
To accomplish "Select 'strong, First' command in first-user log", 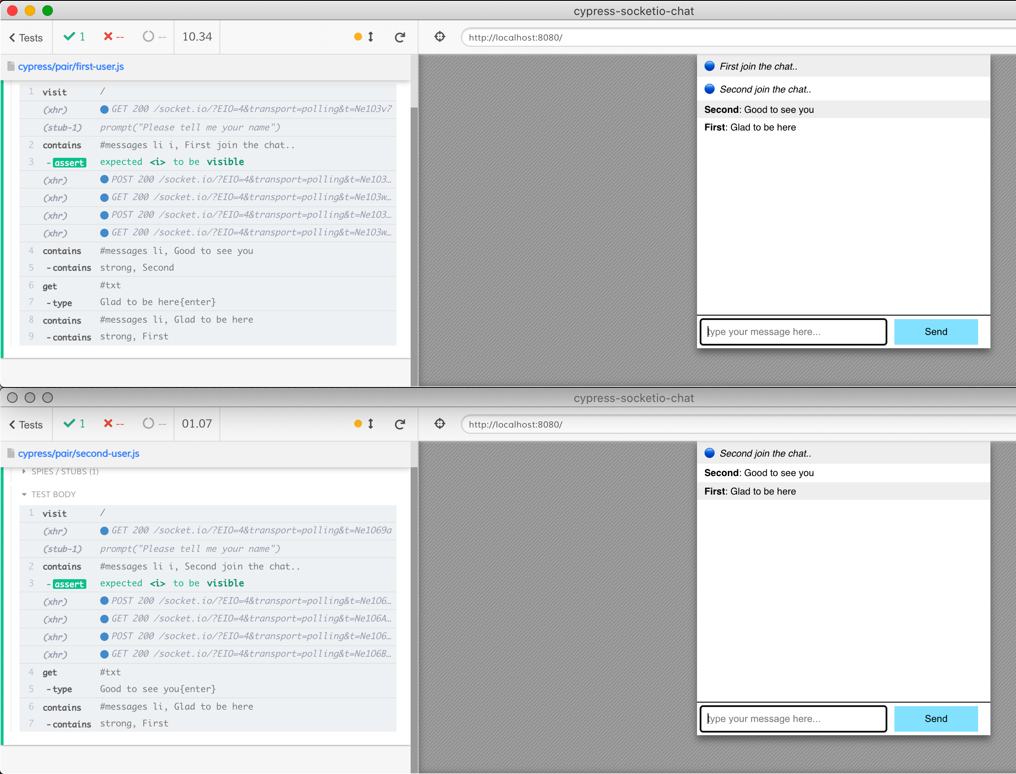I will point(208,337).
